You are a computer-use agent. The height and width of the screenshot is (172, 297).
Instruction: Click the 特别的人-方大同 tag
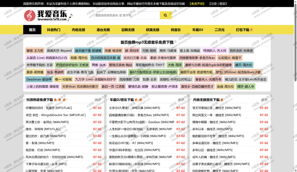[x=215, y=51]
